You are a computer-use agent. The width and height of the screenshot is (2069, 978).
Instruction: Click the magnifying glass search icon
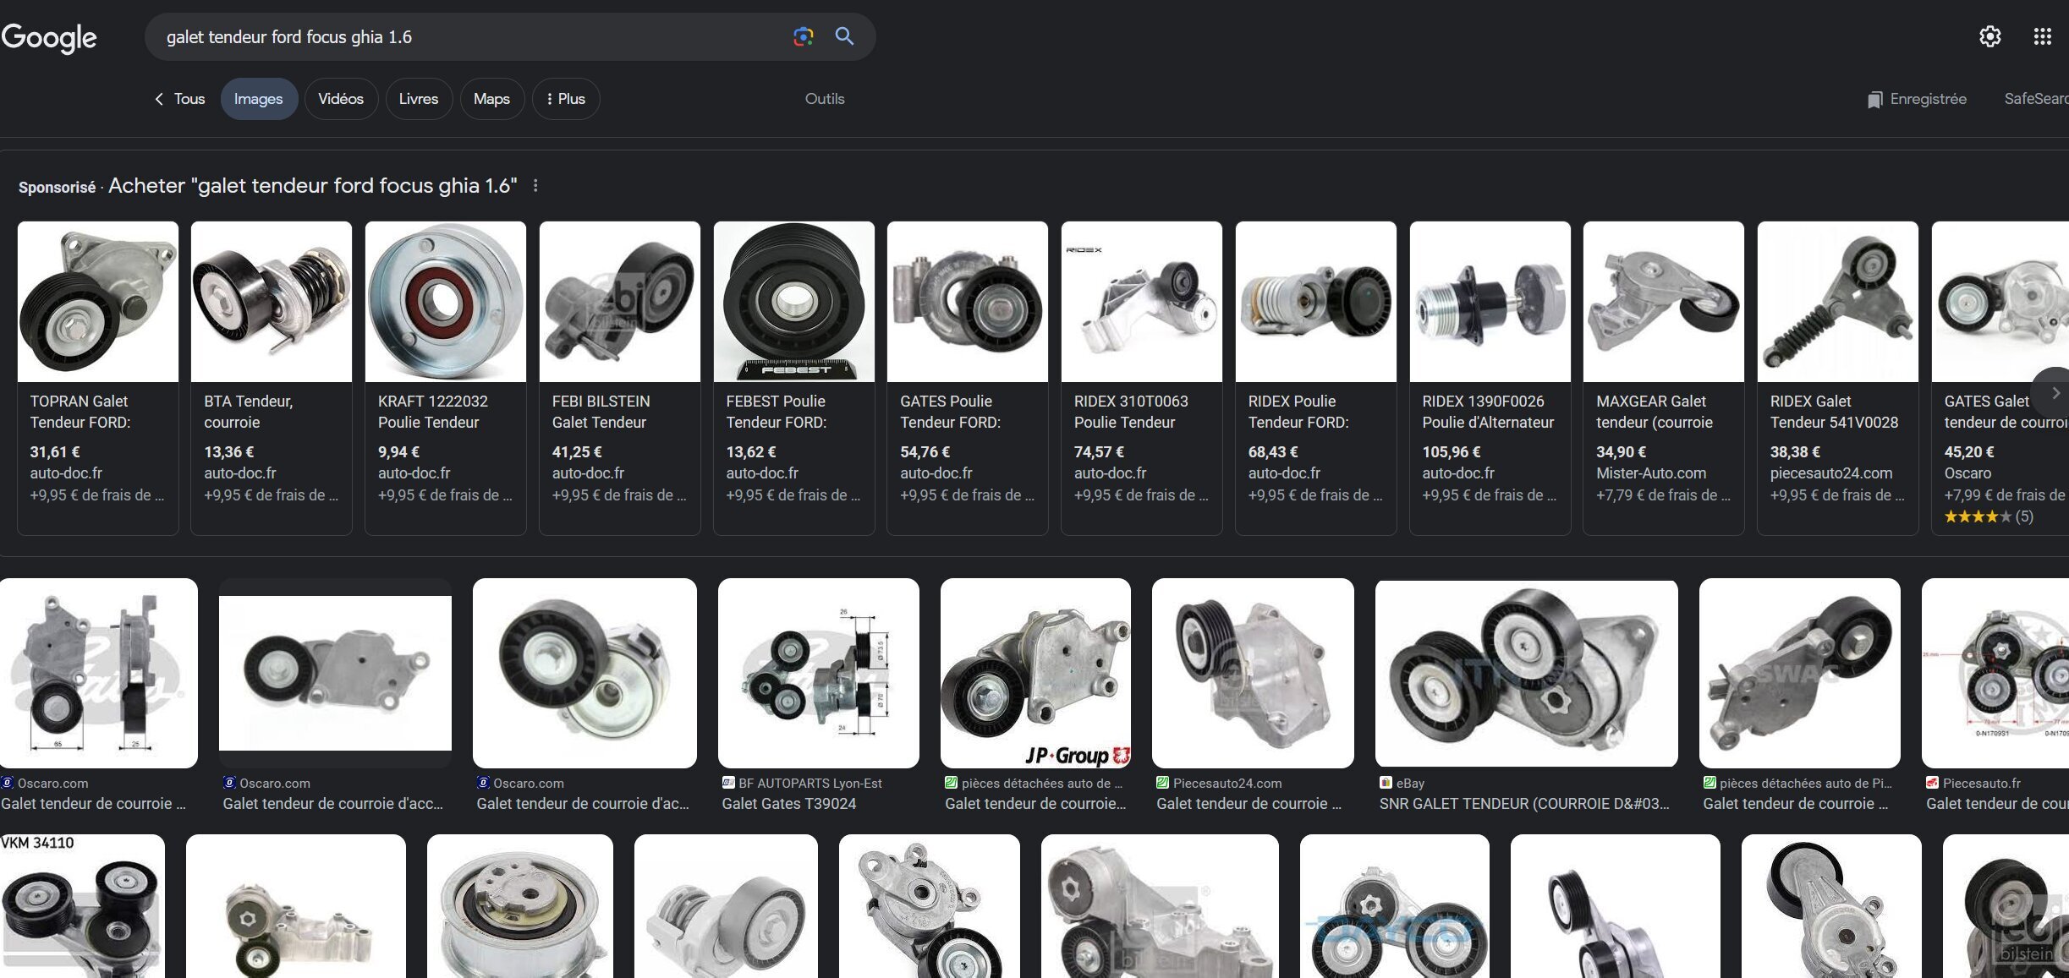click(844, 36)
